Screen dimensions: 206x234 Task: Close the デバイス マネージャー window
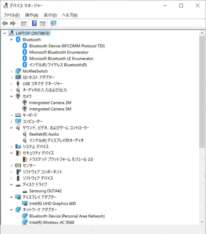click(198, 6)
